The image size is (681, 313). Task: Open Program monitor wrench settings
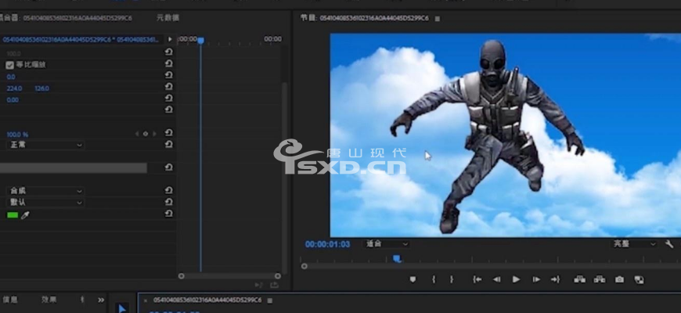coord(669,244)
